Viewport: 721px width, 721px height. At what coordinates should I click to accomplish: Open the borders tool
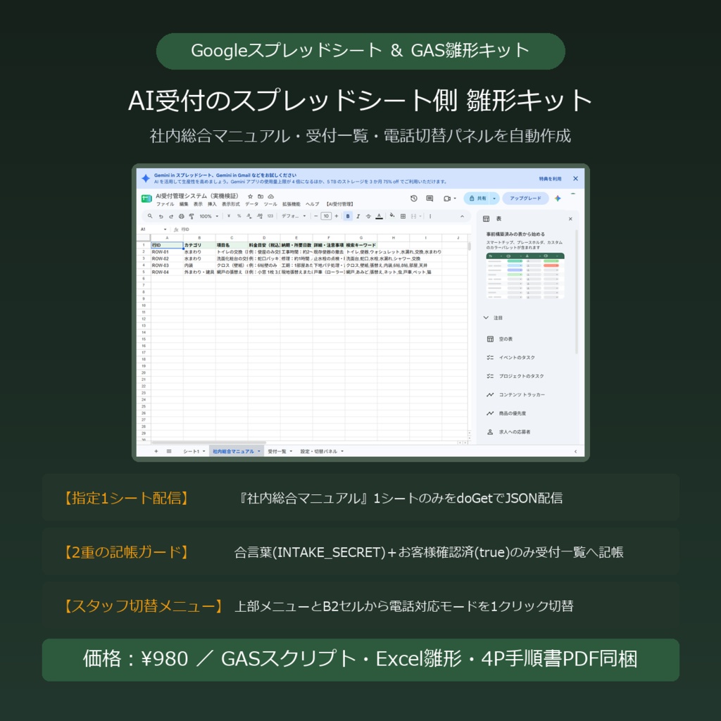coord(403,216)
